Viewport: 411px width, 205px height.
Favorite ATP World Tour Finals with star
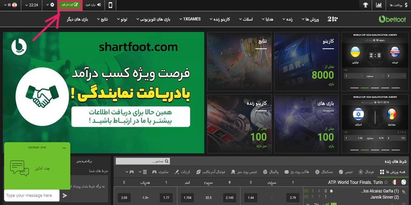pyautogui.click(x=386, y=182)
